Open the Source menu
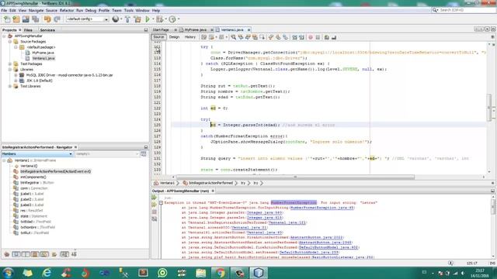This screenshot has height=279, width=497. coord(51,10)
